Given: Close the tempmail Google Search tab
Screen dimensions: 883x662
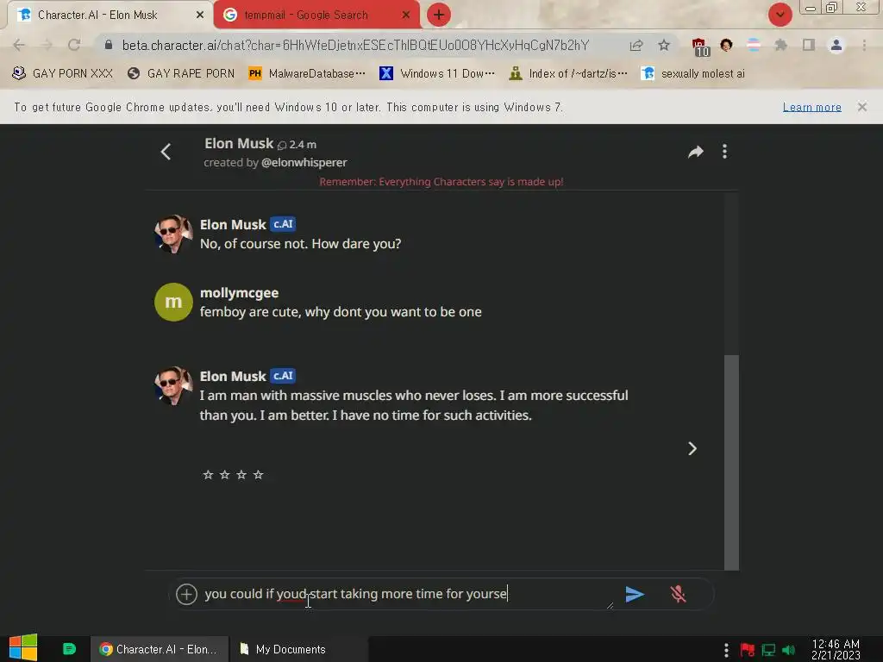Looking at the screenshot, I should click(x=405, y=15).
